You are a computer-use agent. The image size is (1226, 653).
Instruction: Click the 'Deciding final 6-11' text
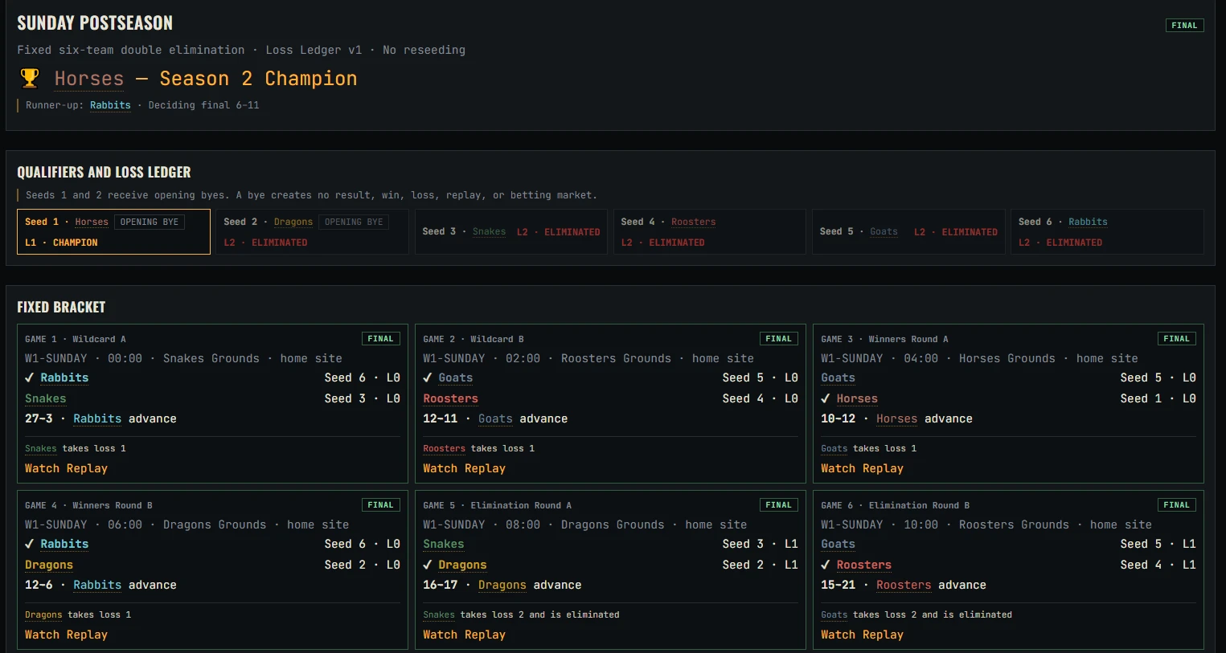[x=203, y=105]
